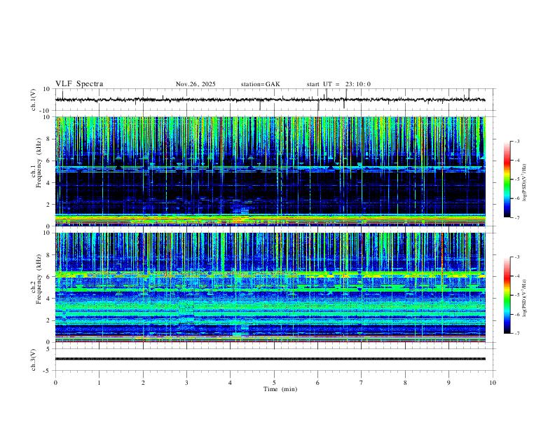This screenshot has height=429, width=555.
Task: Click the ch.2 spectrogram color scale bar
Action: [507, 295]
